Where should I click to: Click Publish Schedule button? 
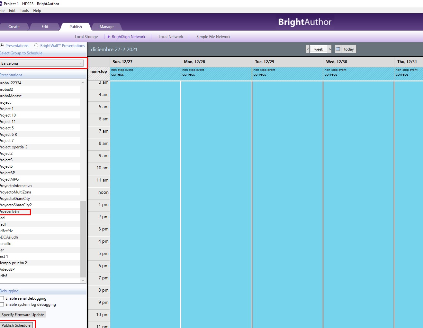tap(16, 325)
